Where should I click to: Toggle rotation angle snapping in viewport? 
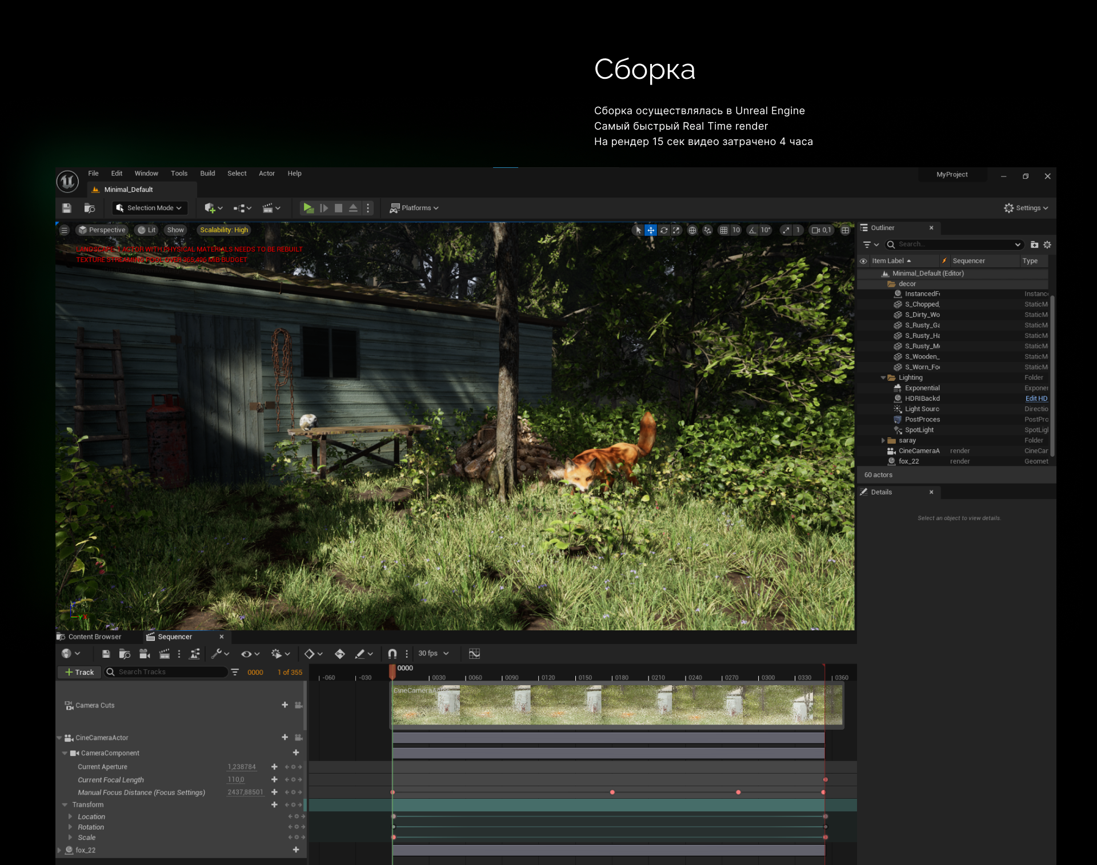click(x=752, y=230)
